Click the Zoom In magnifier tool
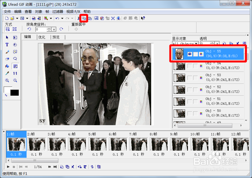Viewport: 252px width, 178px height. (x=7, y=80)
